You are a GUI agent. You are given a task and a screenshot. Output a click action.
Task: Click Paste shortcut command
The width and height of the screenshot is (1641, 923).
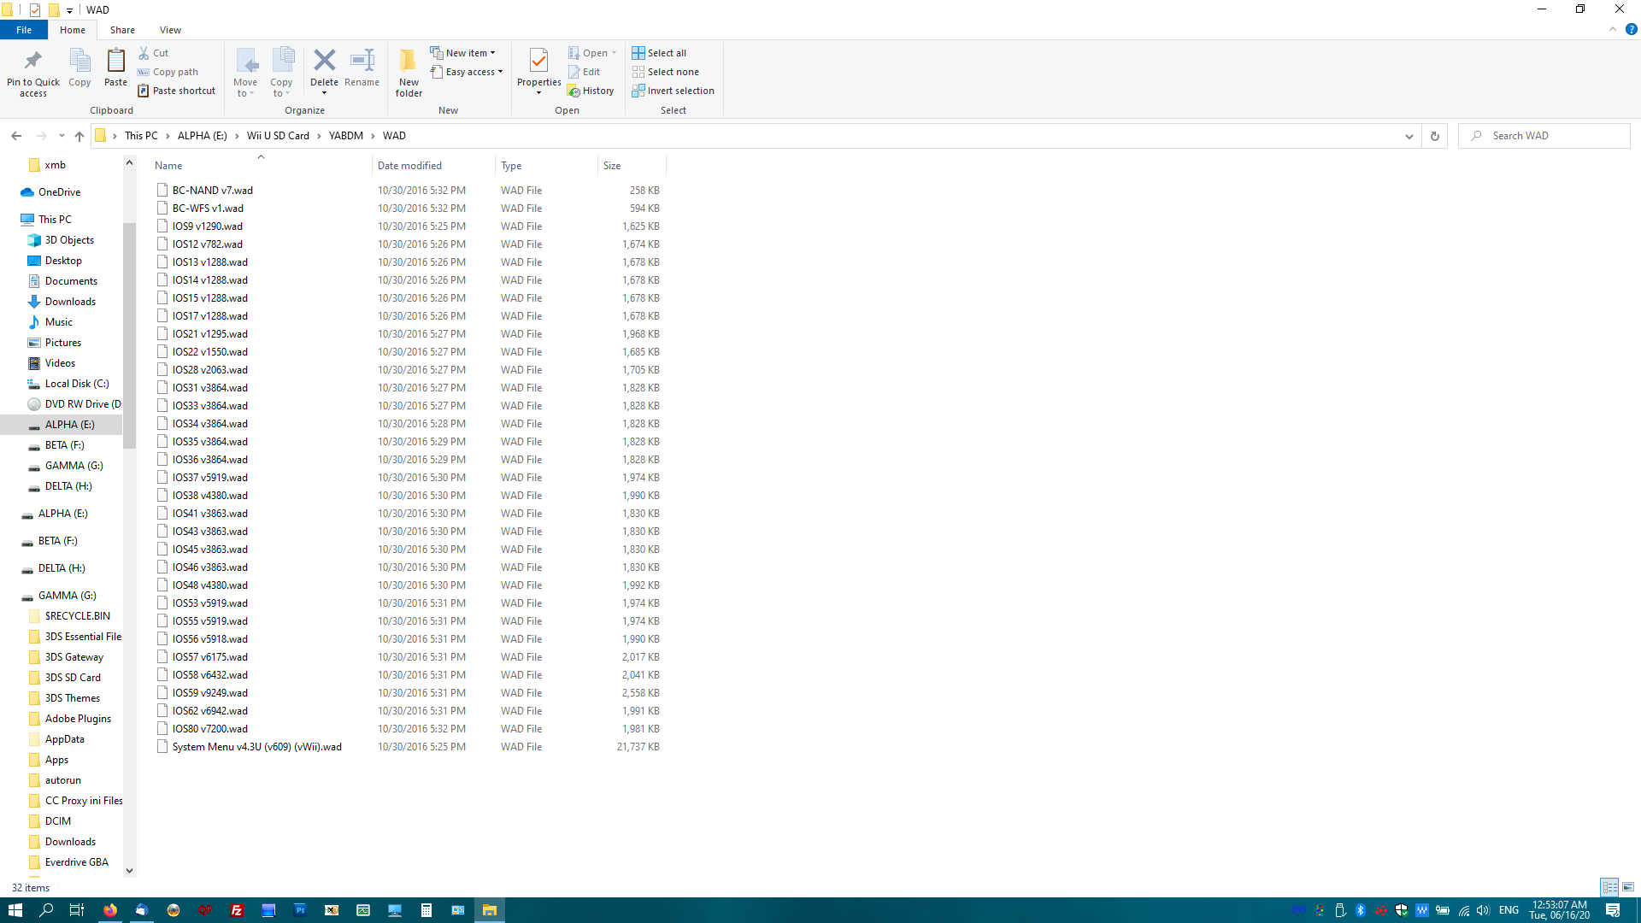[177, 91]
